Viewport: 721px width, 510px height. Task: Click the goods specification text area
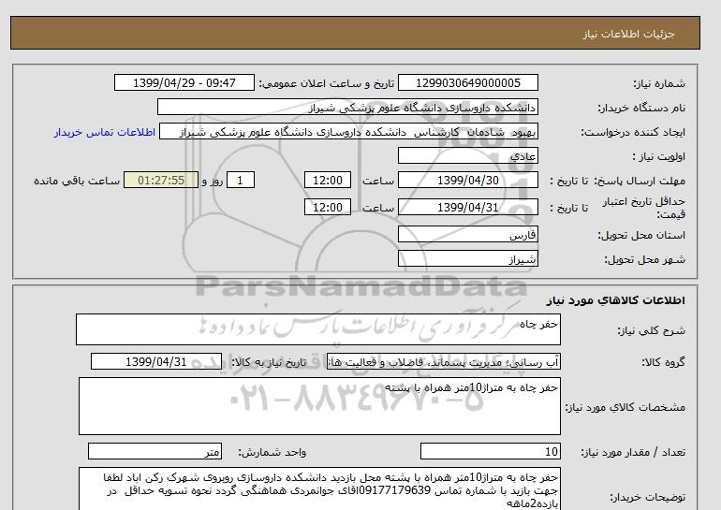319,406
